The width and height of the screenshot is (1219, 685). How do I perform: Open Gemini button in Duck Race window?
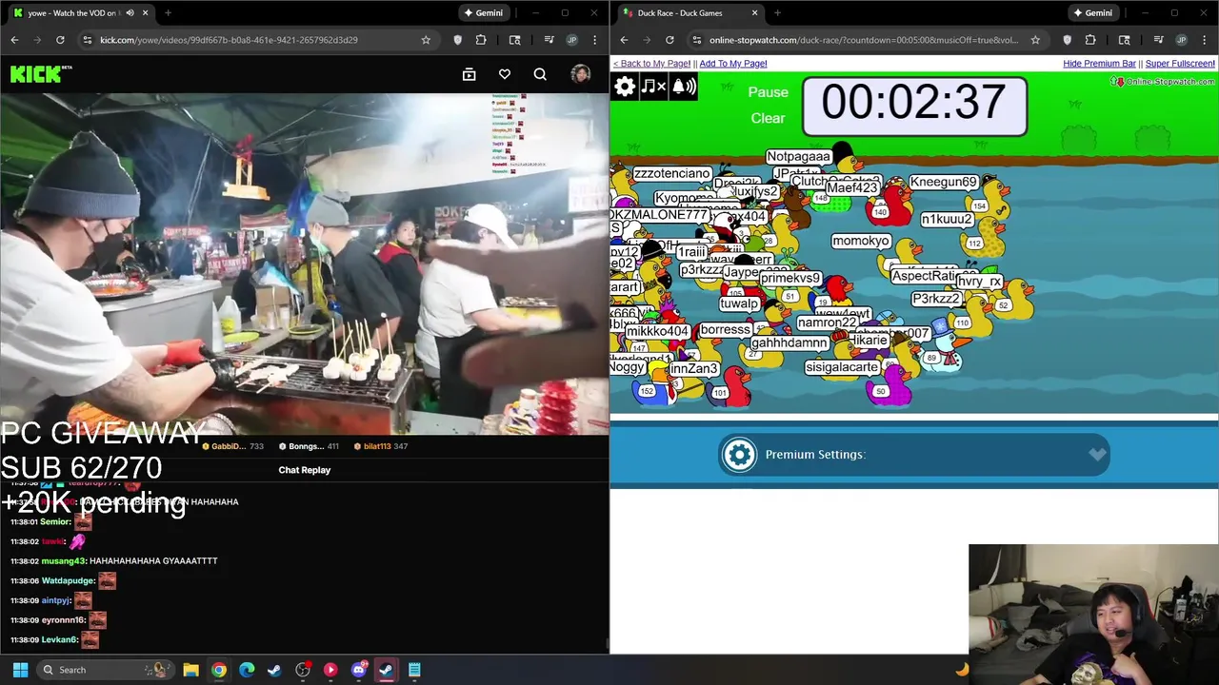(1091, 12)
